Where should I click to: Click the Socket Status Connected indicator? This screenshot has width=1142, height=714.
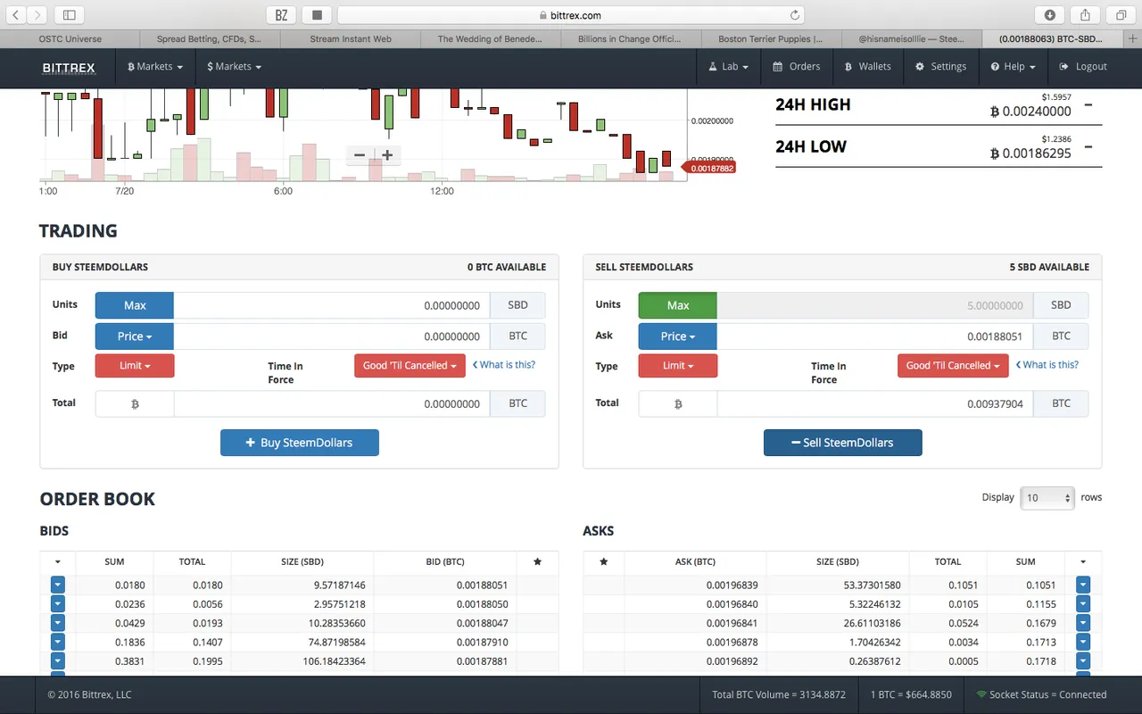[x=1041, y=694]
